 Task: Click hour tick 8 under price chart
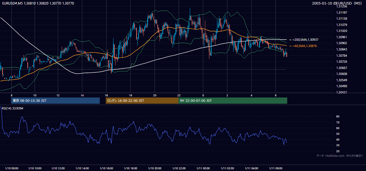point(11,95)
